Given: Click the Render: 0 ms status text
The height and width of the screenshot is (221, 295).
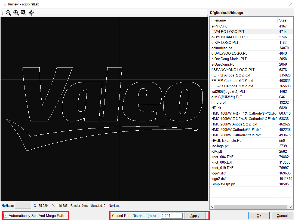Looking at the screenshot, I should (79, 206).
